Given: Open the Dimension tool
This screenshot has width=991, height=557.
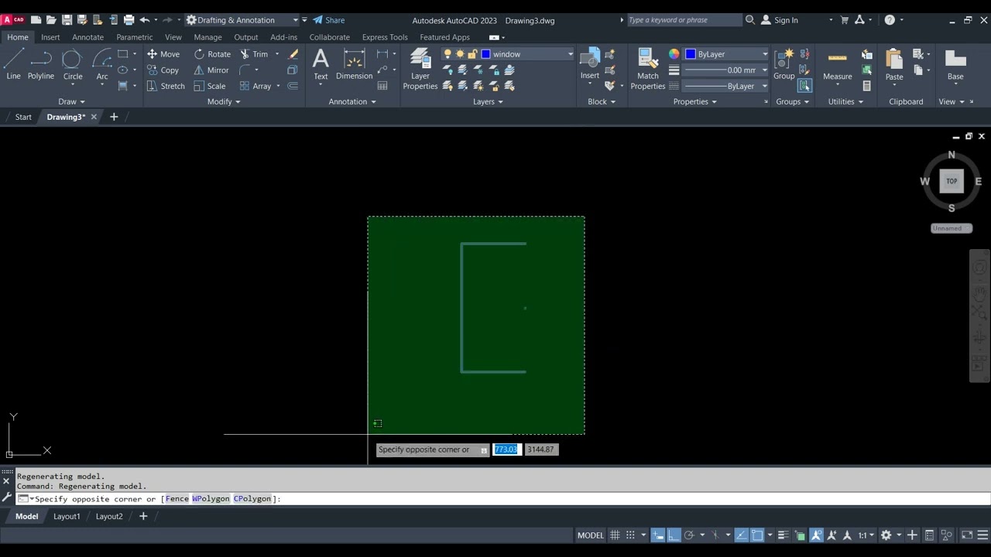Looking at the screenshot, I should 355,64.
